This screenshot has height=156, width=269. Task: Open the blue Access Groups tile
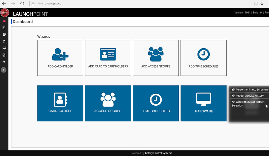click(108, 103)
